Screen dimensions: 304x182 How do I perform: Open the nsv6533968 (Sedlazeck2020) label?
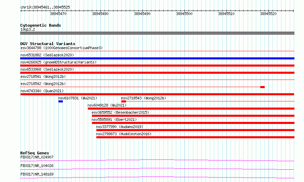point(47,69)
